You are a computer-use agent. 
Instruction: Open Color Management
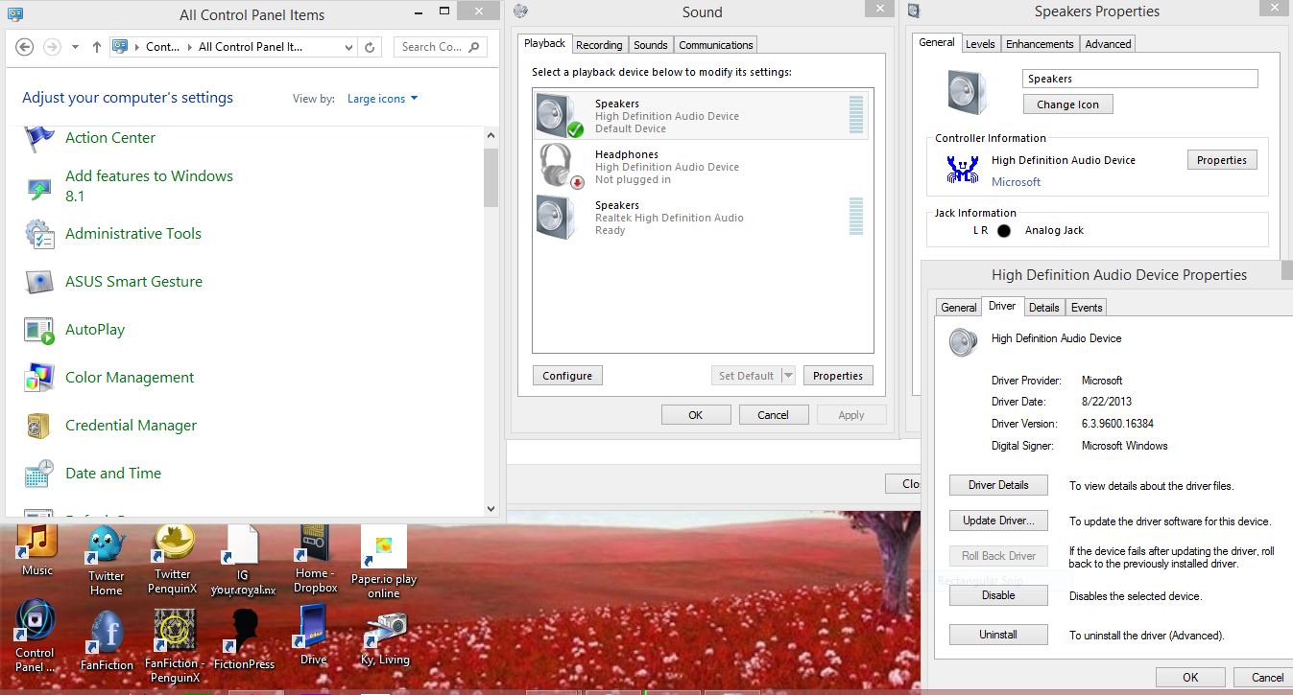click(x=130, y=378)
